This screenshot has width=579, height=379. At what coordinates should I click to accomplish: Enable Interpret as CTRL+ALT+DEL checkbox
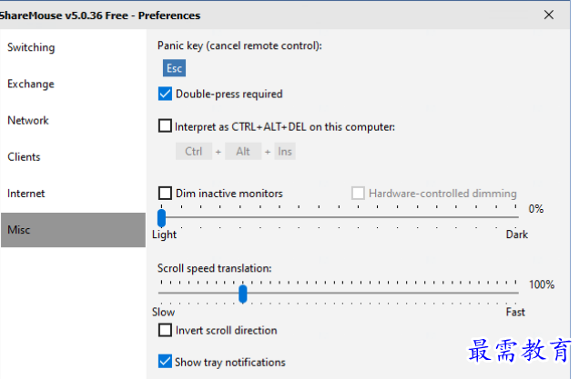click(165, 126)
